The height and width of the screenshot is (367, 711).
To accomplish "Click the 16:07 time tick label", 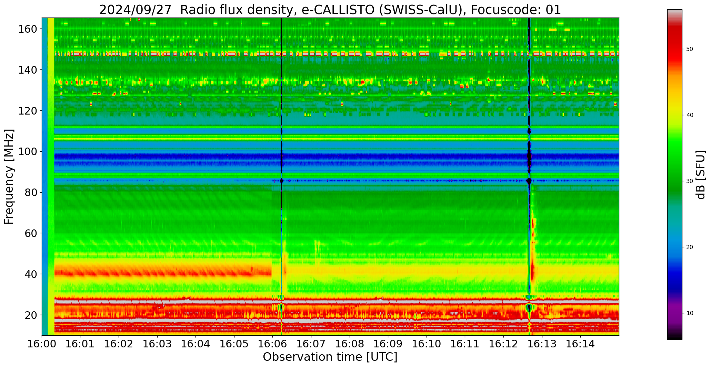I will click(311, 344).
